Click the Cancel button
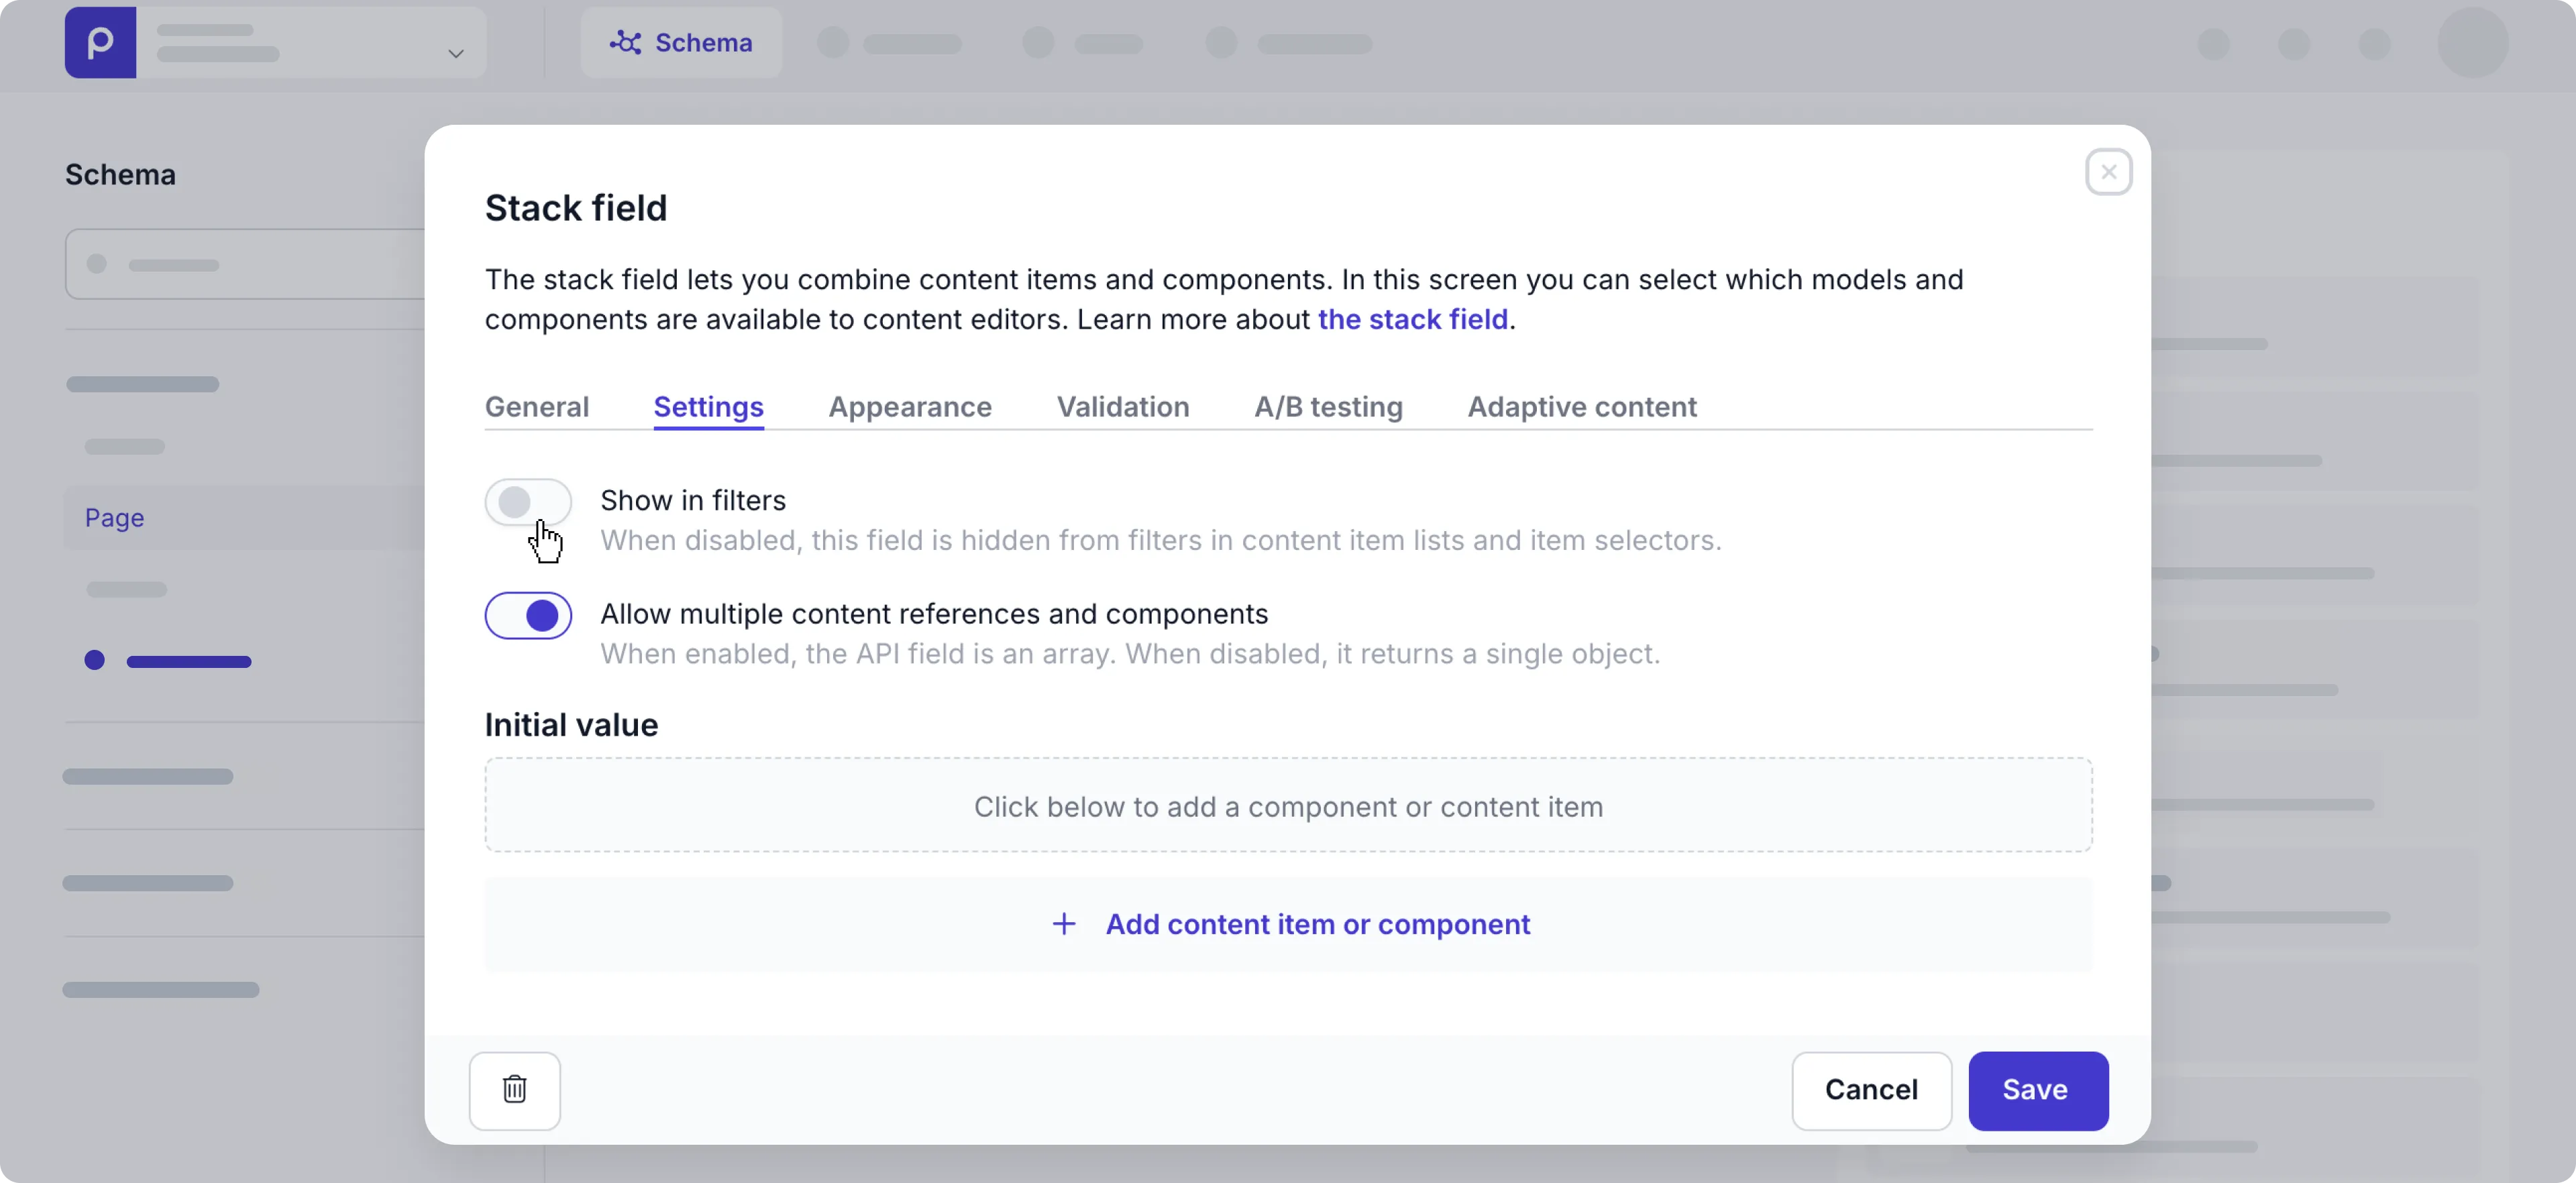The height and width of the screenshot is (1183, 2576). [x=1870, y=1090]
